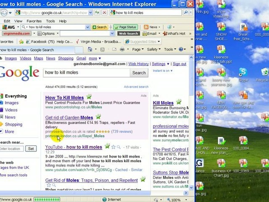Open the Gmail link in Google bar

[81, 58]
